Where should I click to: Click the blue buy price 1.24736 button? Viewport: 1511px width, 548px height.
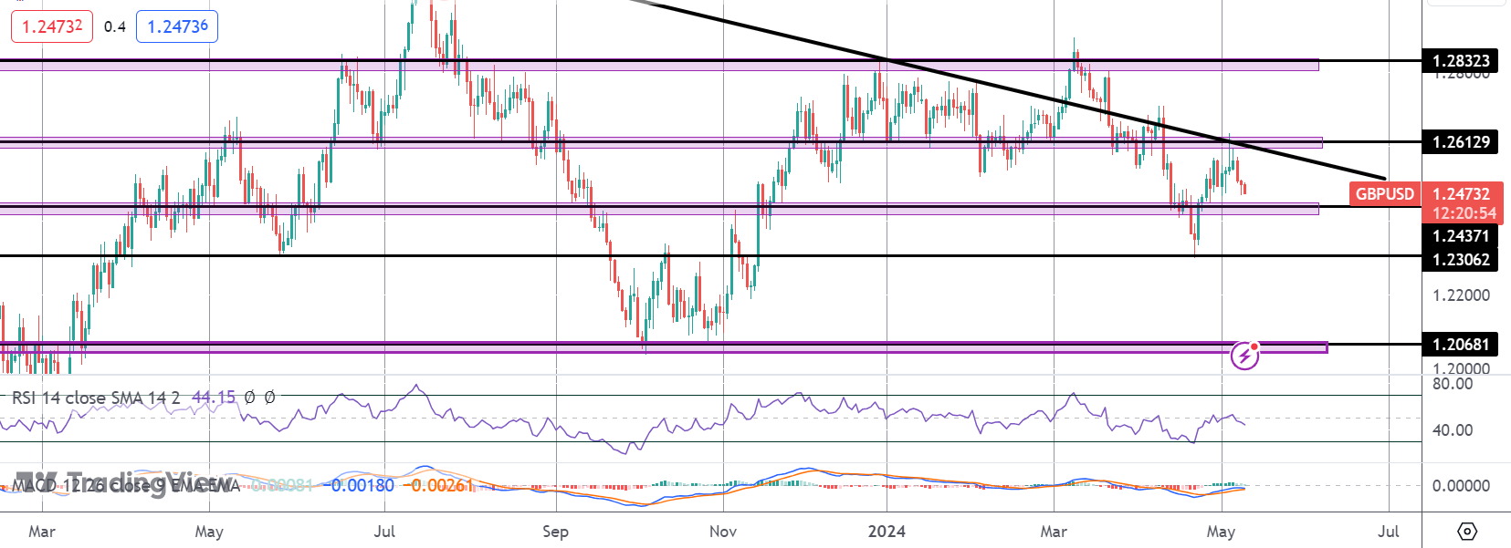177,26
